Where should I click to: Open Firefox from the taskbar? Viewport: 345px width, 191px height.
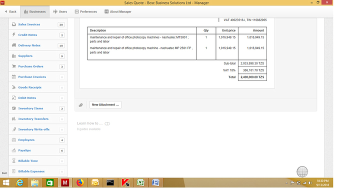click(80, 182)
